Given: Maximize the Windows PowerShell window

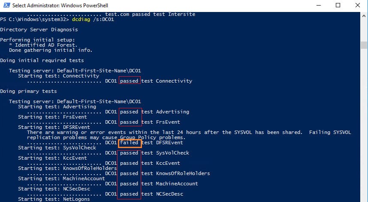Looking at the screenshot, I should pos(338,5).
